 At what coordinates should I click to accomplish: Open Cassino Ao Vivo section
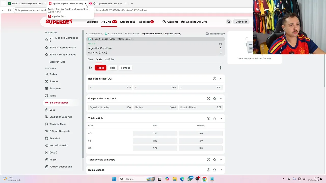194,22
